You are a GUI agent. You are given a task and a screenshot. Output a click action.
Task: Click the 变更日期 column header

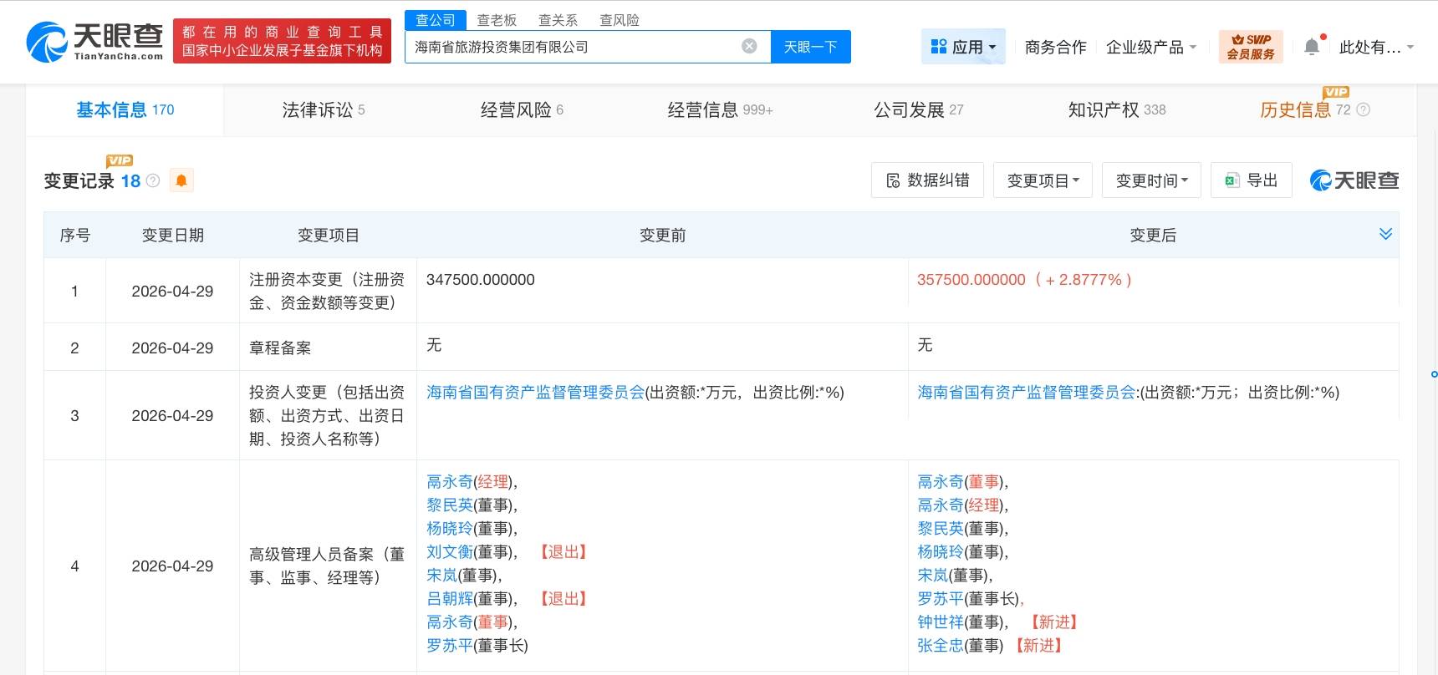172,235
